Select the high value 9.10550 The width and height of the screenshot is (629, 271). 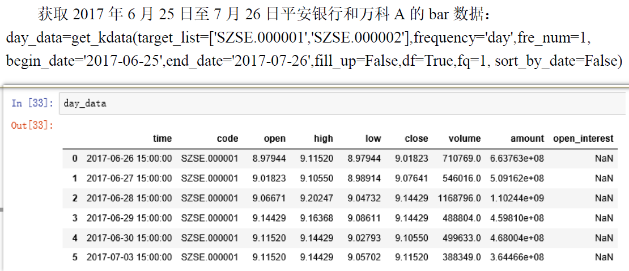click(317, 178)
